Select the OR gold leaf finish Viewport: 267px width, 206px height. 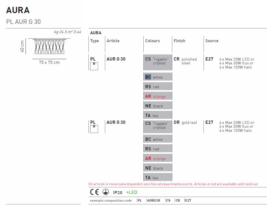(x=185, y=122)
